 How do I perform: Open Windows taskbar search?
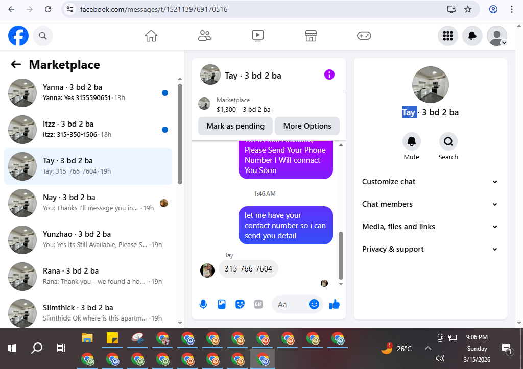tap(37, 349)
